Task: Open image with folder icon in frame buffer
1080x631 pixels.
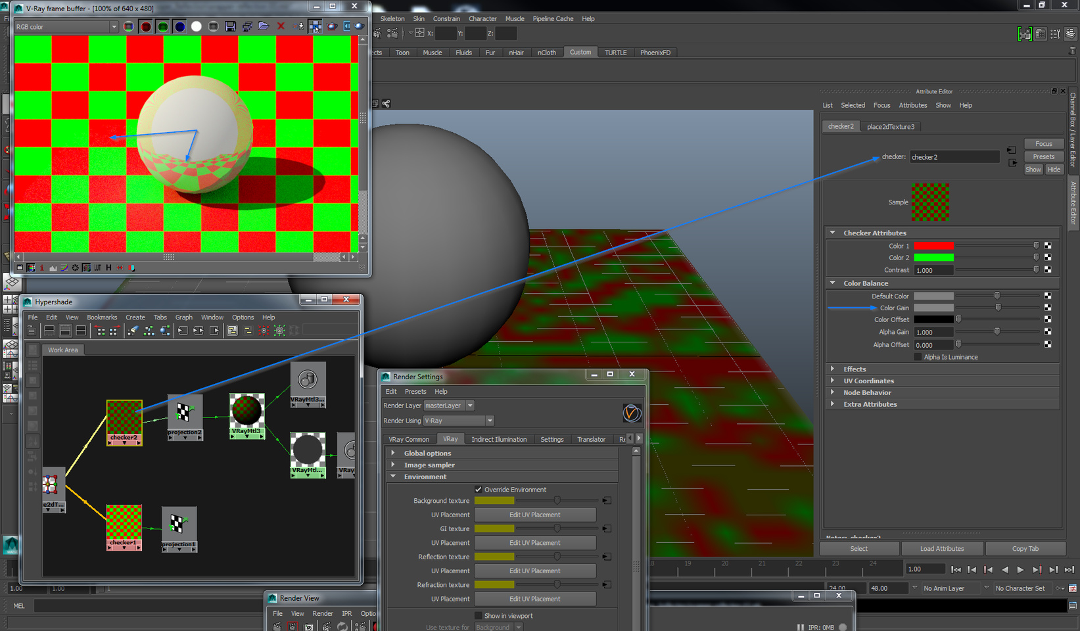Action: point(264,27)
